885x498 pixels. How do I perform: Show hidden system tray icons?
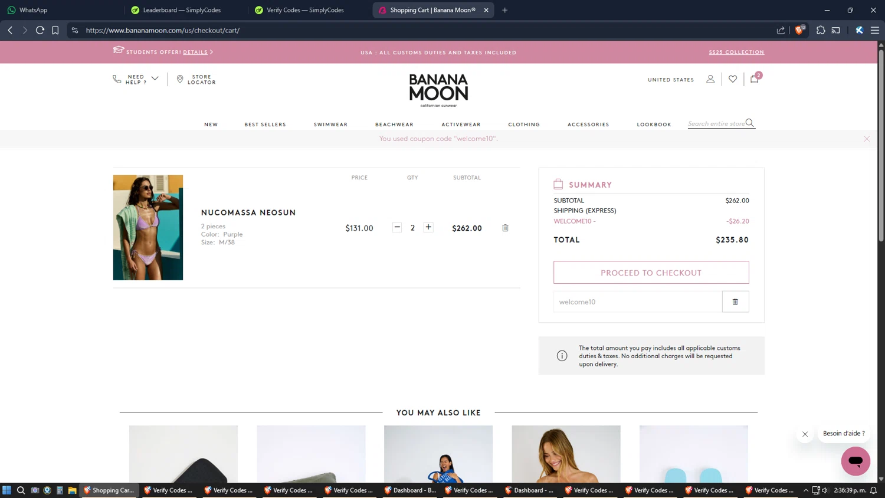[x=806, y=490]
